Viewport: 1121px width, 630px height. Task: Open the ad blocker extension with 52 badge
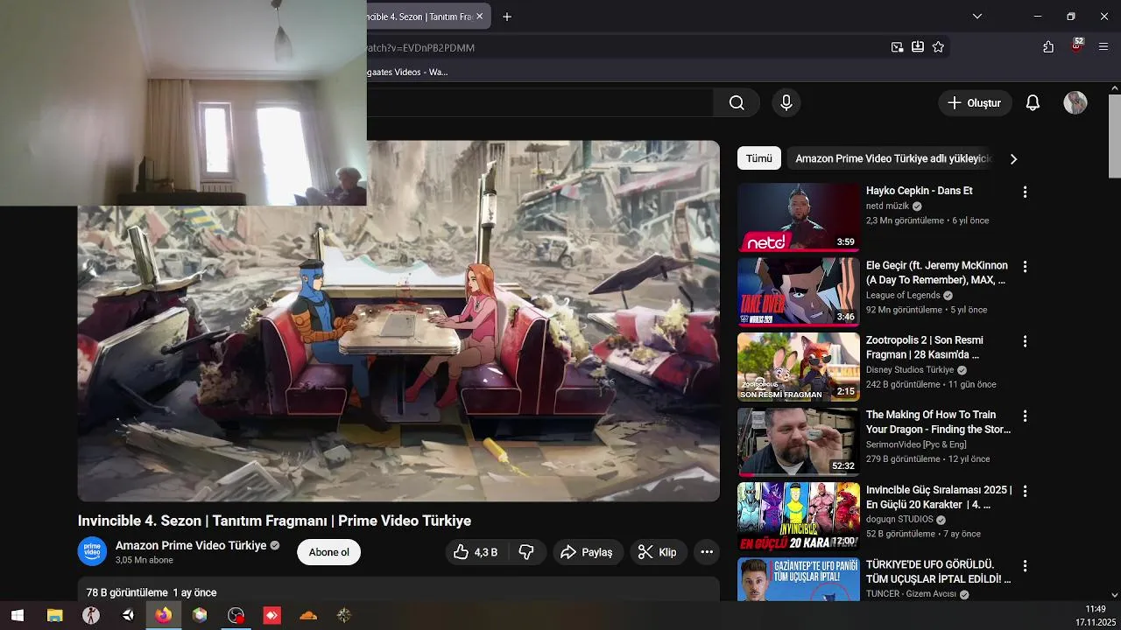click(1076, 45)
